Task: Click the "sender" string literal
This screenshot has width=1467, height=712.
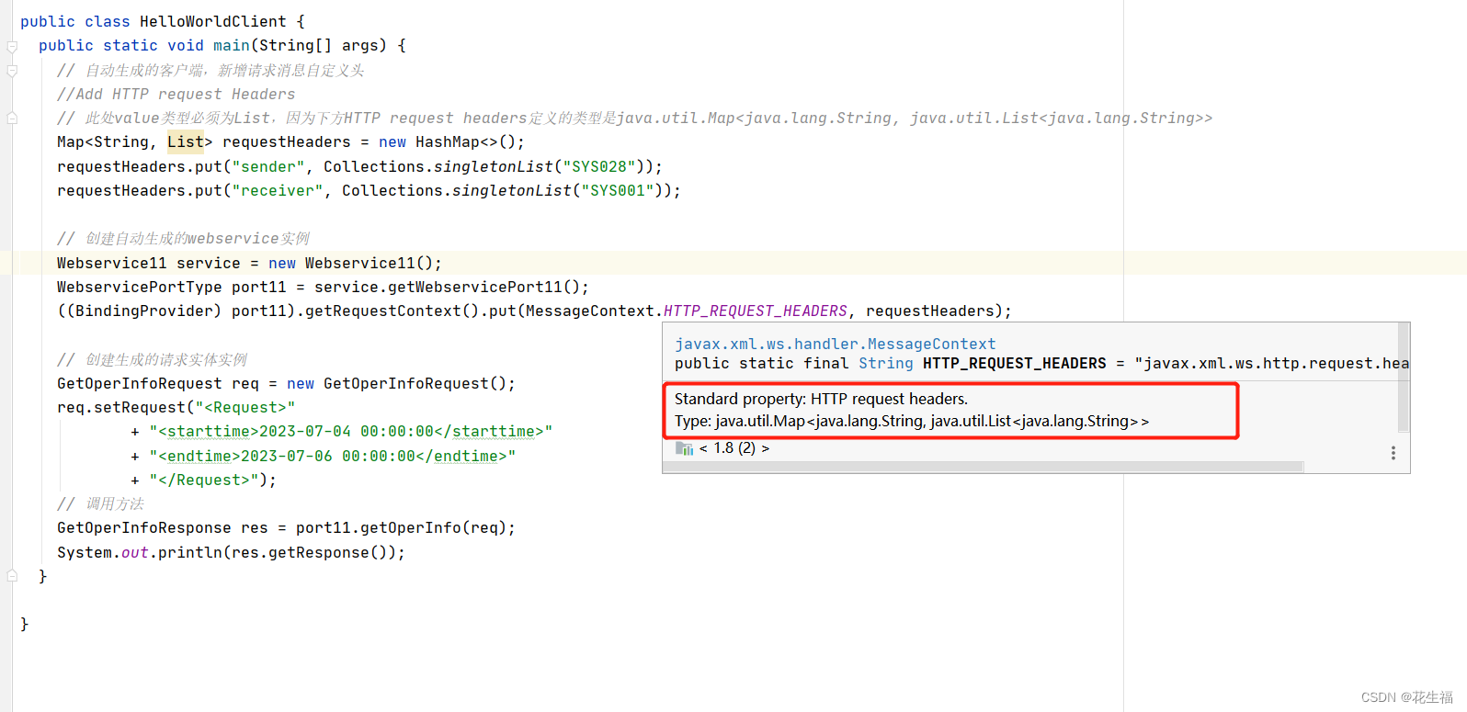Action: (x=268, y=166)
